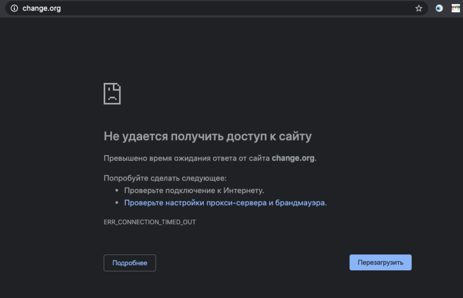463x298 pixels.
Task: Click the change.org URL text in address bar
Action: [x=41, y=8]
